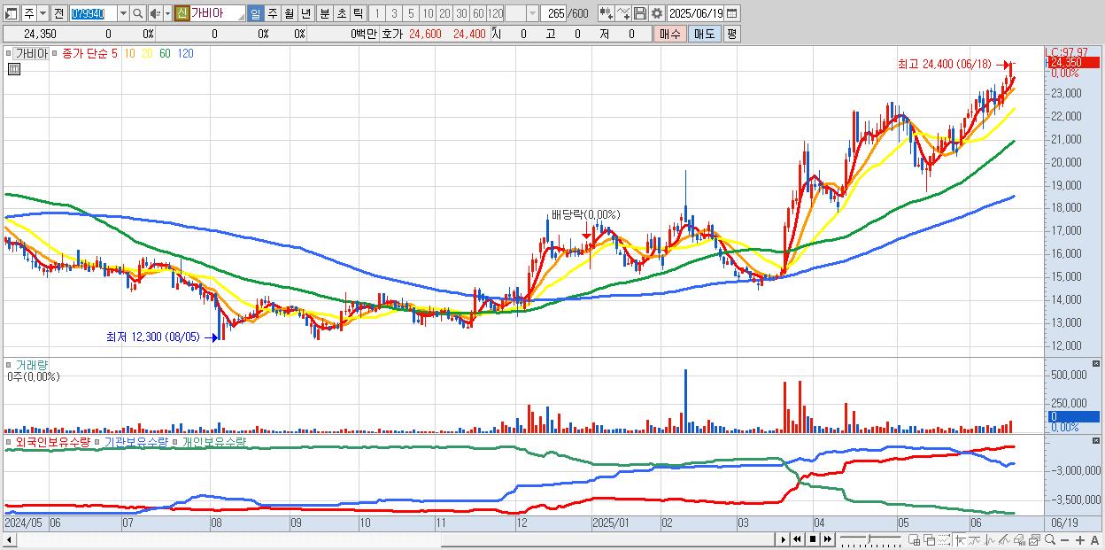Zoom in chart with plus icon
The height and width of the screenshot is (550, 1105).
[1080, 540]
